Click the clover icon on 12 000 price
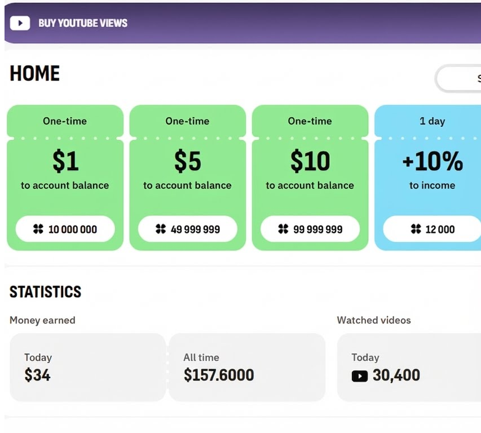 [416, 229]
